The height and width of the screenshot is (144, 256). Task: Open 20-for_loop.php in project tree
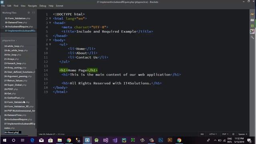[13, 55]
